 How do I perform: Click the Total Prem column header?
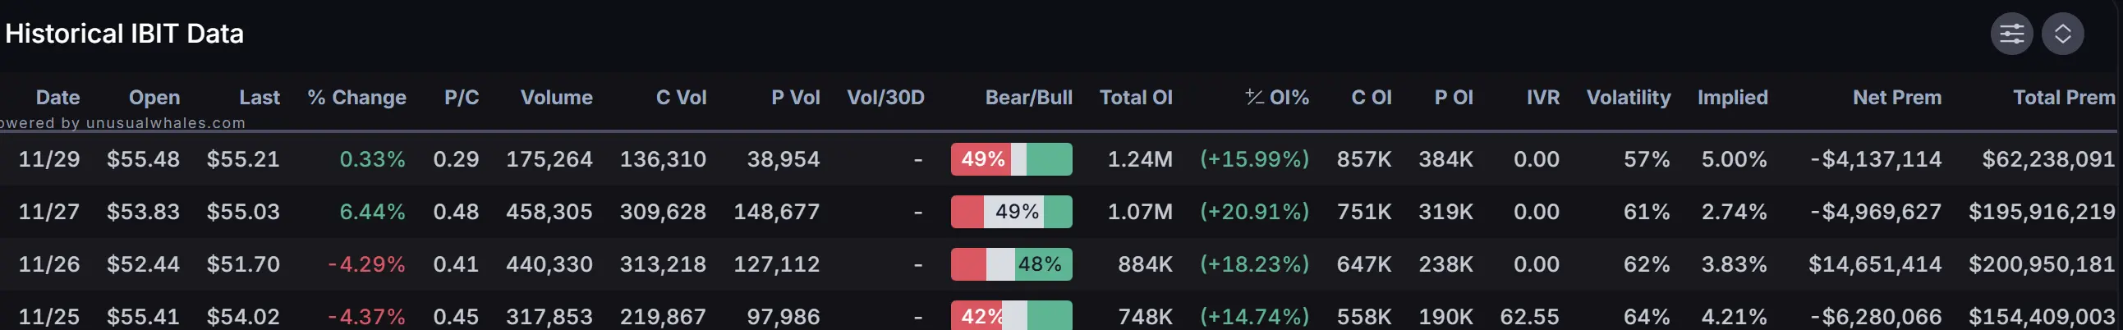click(2063, 97)
